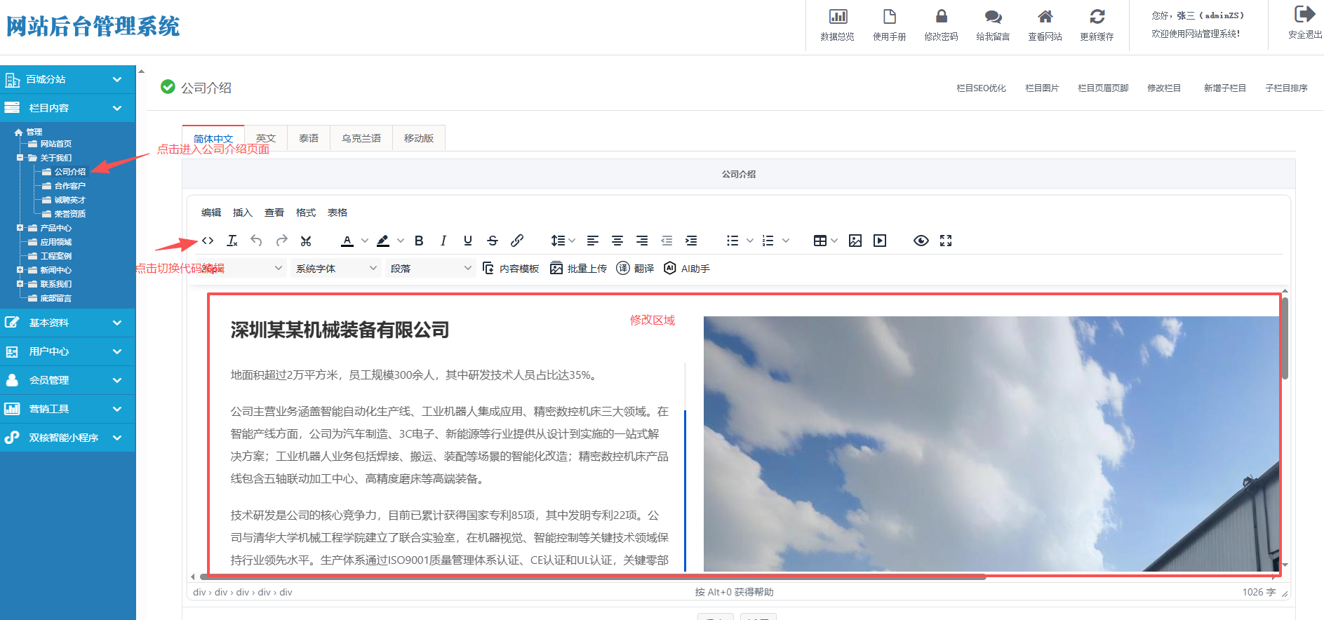Open the 系统字体 font dropdown
The image size is (1324, 620).
click(x=336, y=269)
